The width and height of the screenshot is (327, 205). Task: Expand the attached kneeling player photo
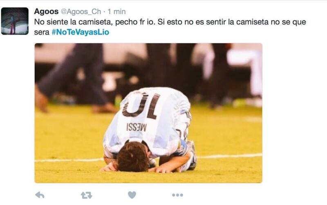point(148,113)
